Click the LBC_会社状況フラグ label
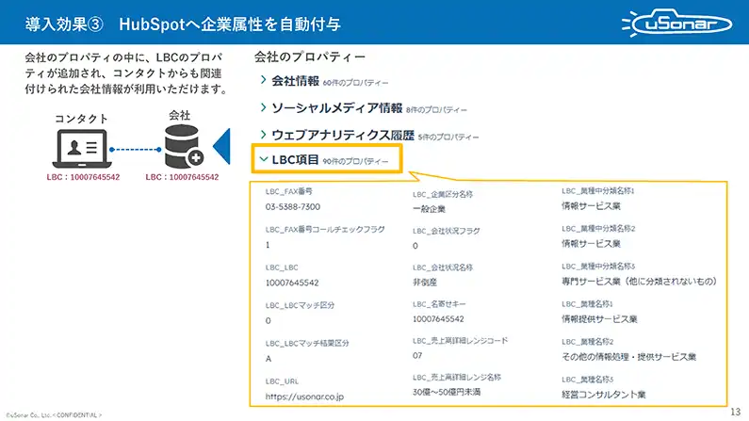 447,231
